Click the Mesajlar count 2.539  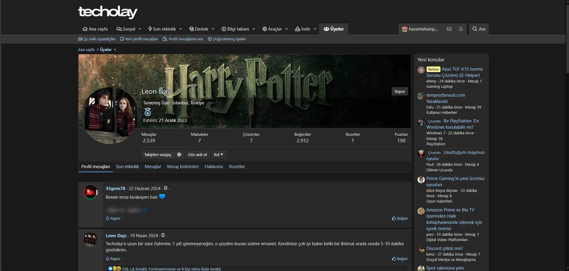(x=149, y=141)
